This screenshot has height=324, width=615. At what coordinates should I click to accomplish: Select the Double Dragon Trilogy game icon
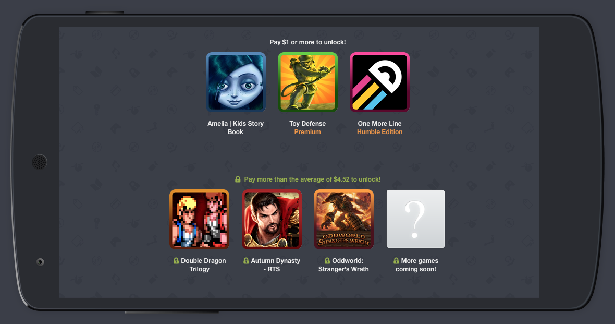[199, 219]
